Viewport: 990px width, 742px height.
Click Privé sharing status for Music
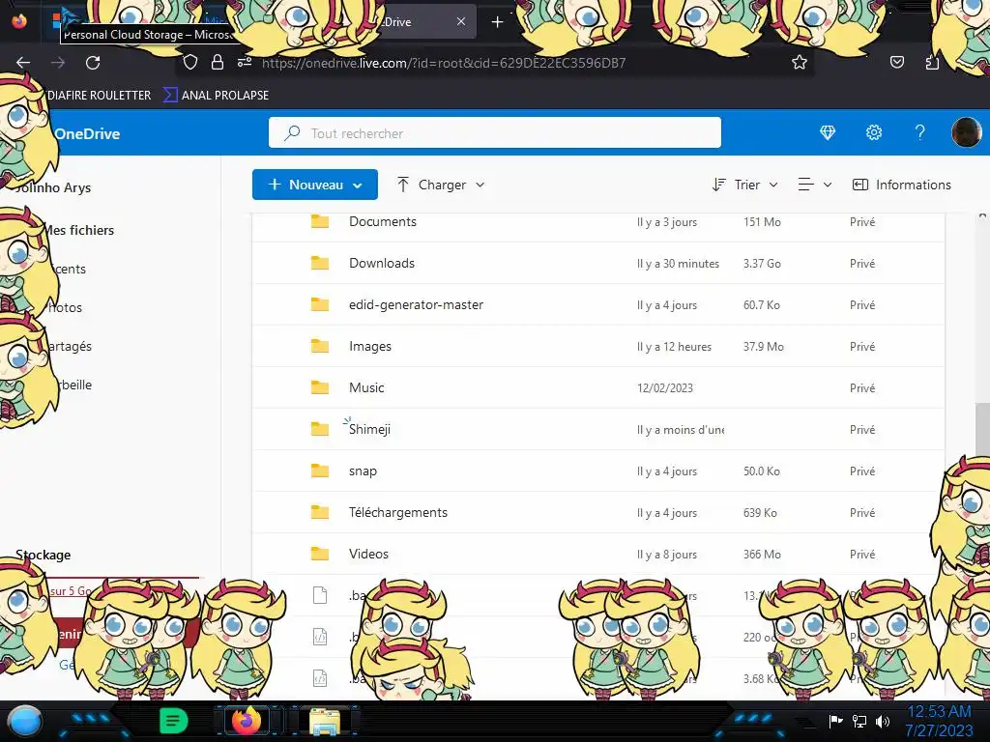tap(862, 388)
